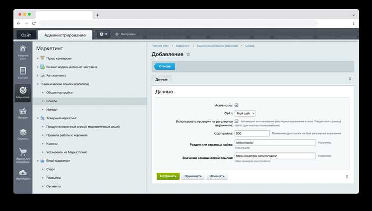Open Предустановленный список маркетинговых акций
Image resolution: width=372 pixels, height=211 pixels.
(83, 127)
